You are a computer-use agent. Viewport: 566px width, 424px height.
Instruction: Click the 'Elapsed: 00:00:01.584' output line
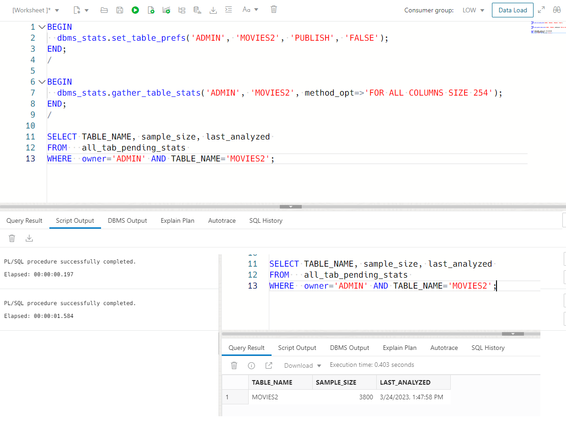(39, 316)
